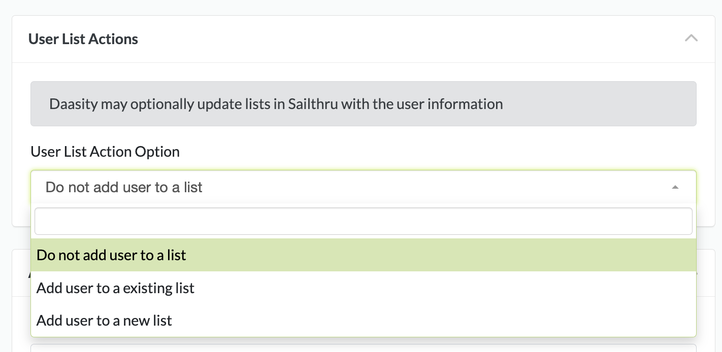Click the small triangle arrow in select box
722x352 pixels.
[x=675, y=187]
